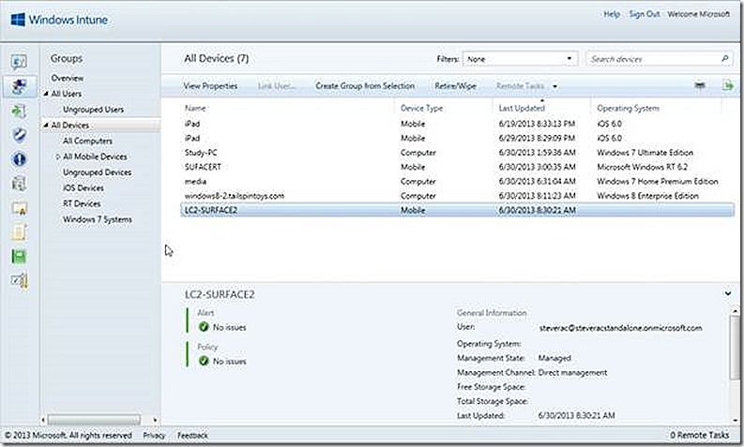Screen dimensions: 744x447
Task: Sort by Operating System column header
Action: point(628,108)
